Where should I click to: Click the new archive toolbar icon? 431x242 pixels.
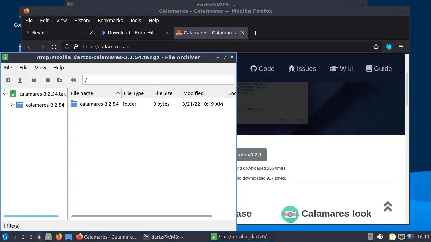(8, 80)
